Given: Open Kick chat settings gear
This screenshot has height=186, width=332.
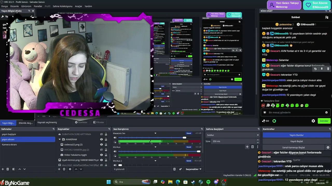Looking at the screenshot, I should 313,121.
